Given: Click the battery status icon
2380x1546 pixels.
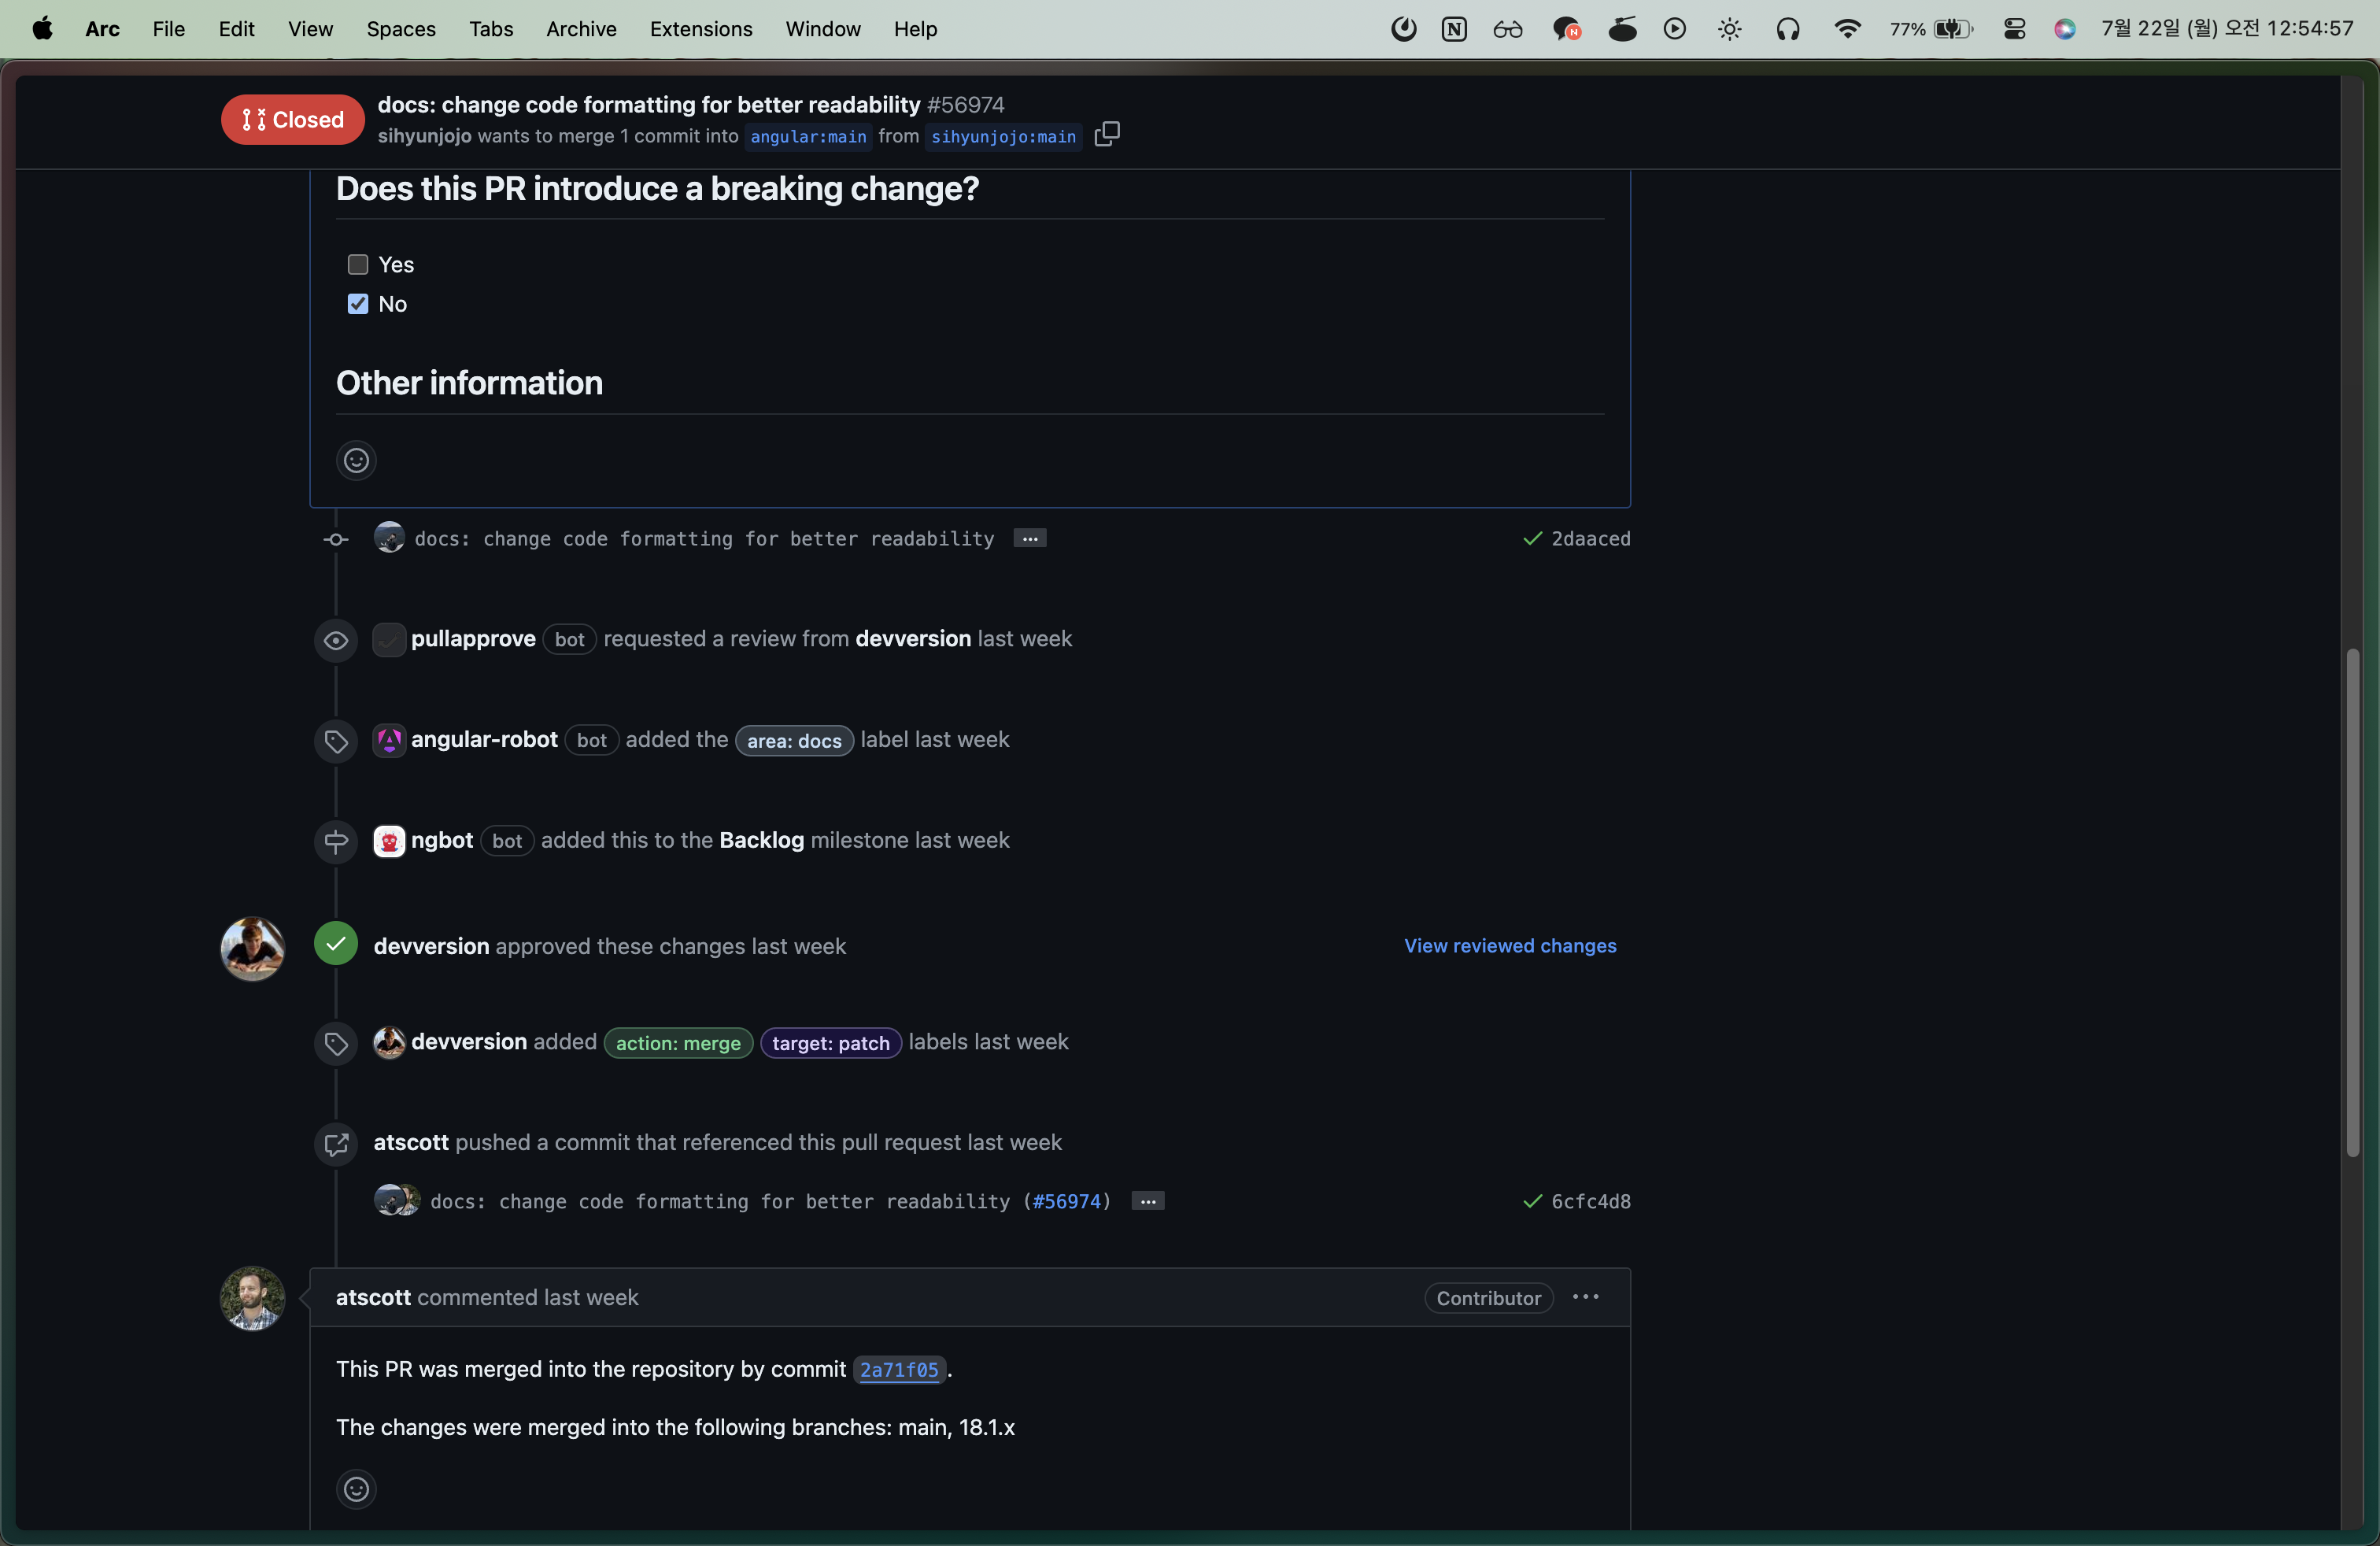Looking at the screenshot, I should (x=1953, y=29).
